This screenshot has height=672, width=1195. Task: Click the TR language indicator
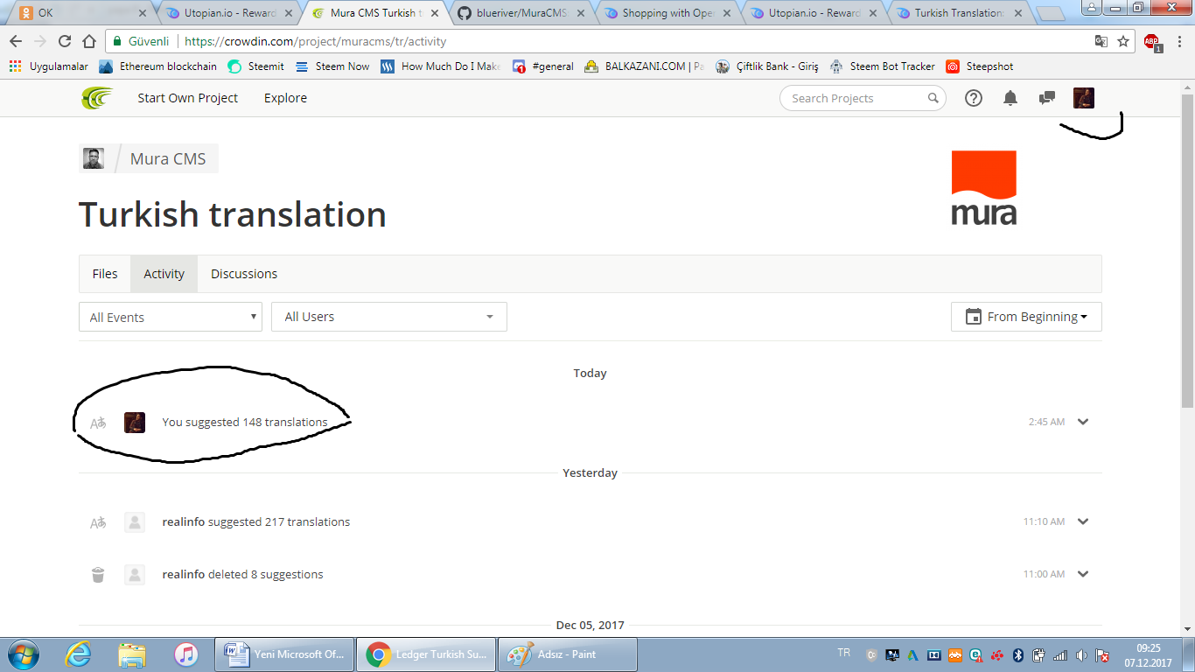click(x=843, y=653)
